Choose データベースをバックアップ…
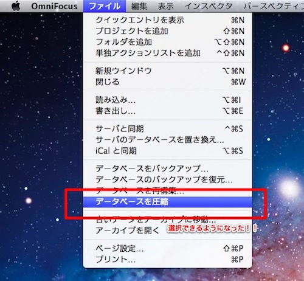 pyautogui.click(x=168, y=168)
